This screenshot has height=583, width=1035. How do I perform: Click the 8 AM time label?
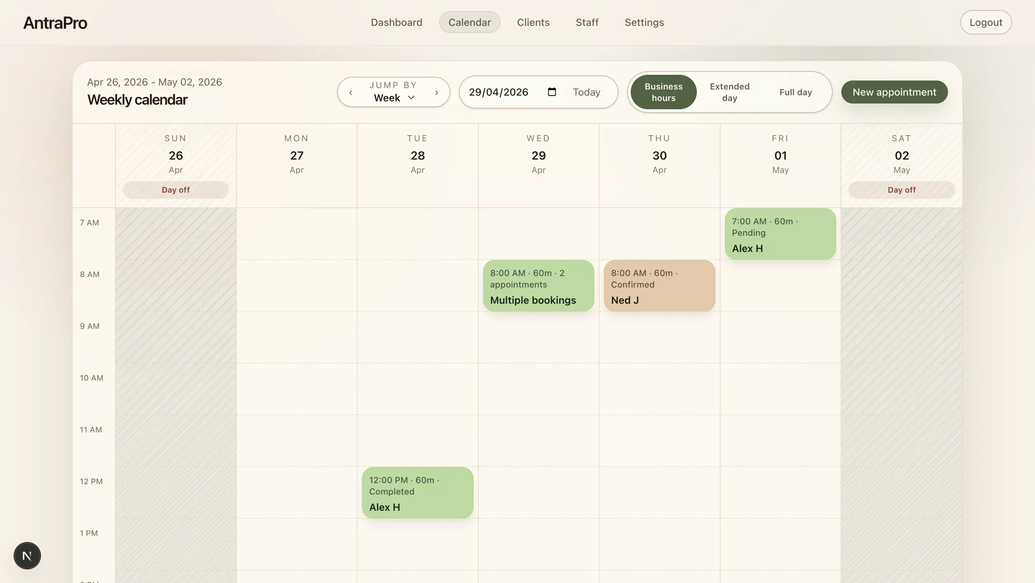[89, 274]
